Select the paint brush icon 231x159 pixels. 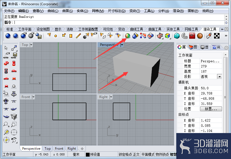pyautogui.click(x=209, y=36)
